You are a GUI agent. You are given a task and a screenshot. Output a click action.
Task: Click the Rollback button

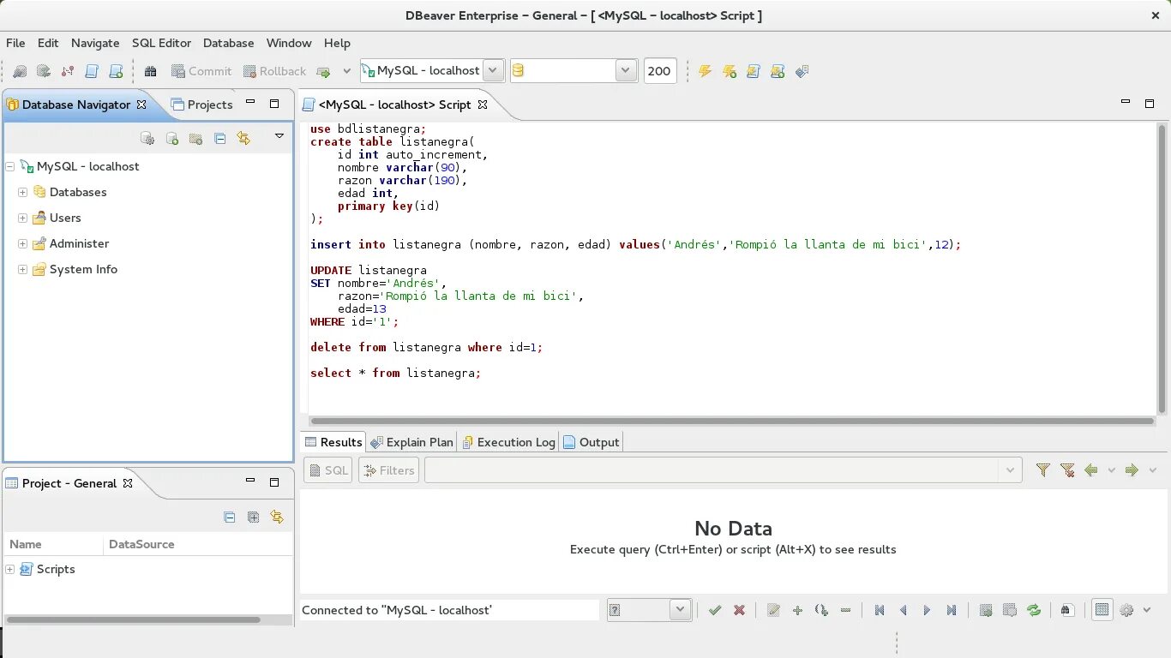pos(274,71)
